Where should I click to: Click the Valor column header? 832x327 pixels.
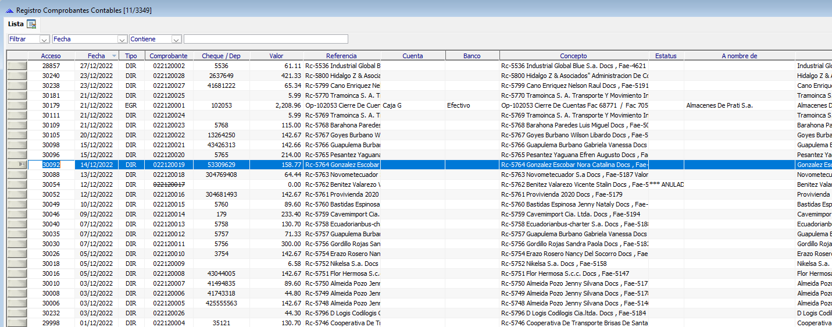277,56
